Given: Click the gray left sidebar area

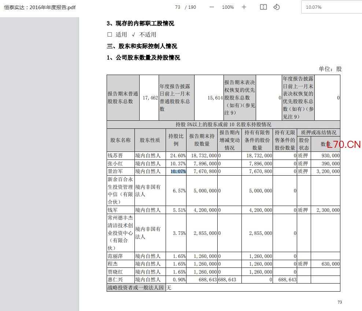Looking at the screenshot, I should [x=40, y=164].
